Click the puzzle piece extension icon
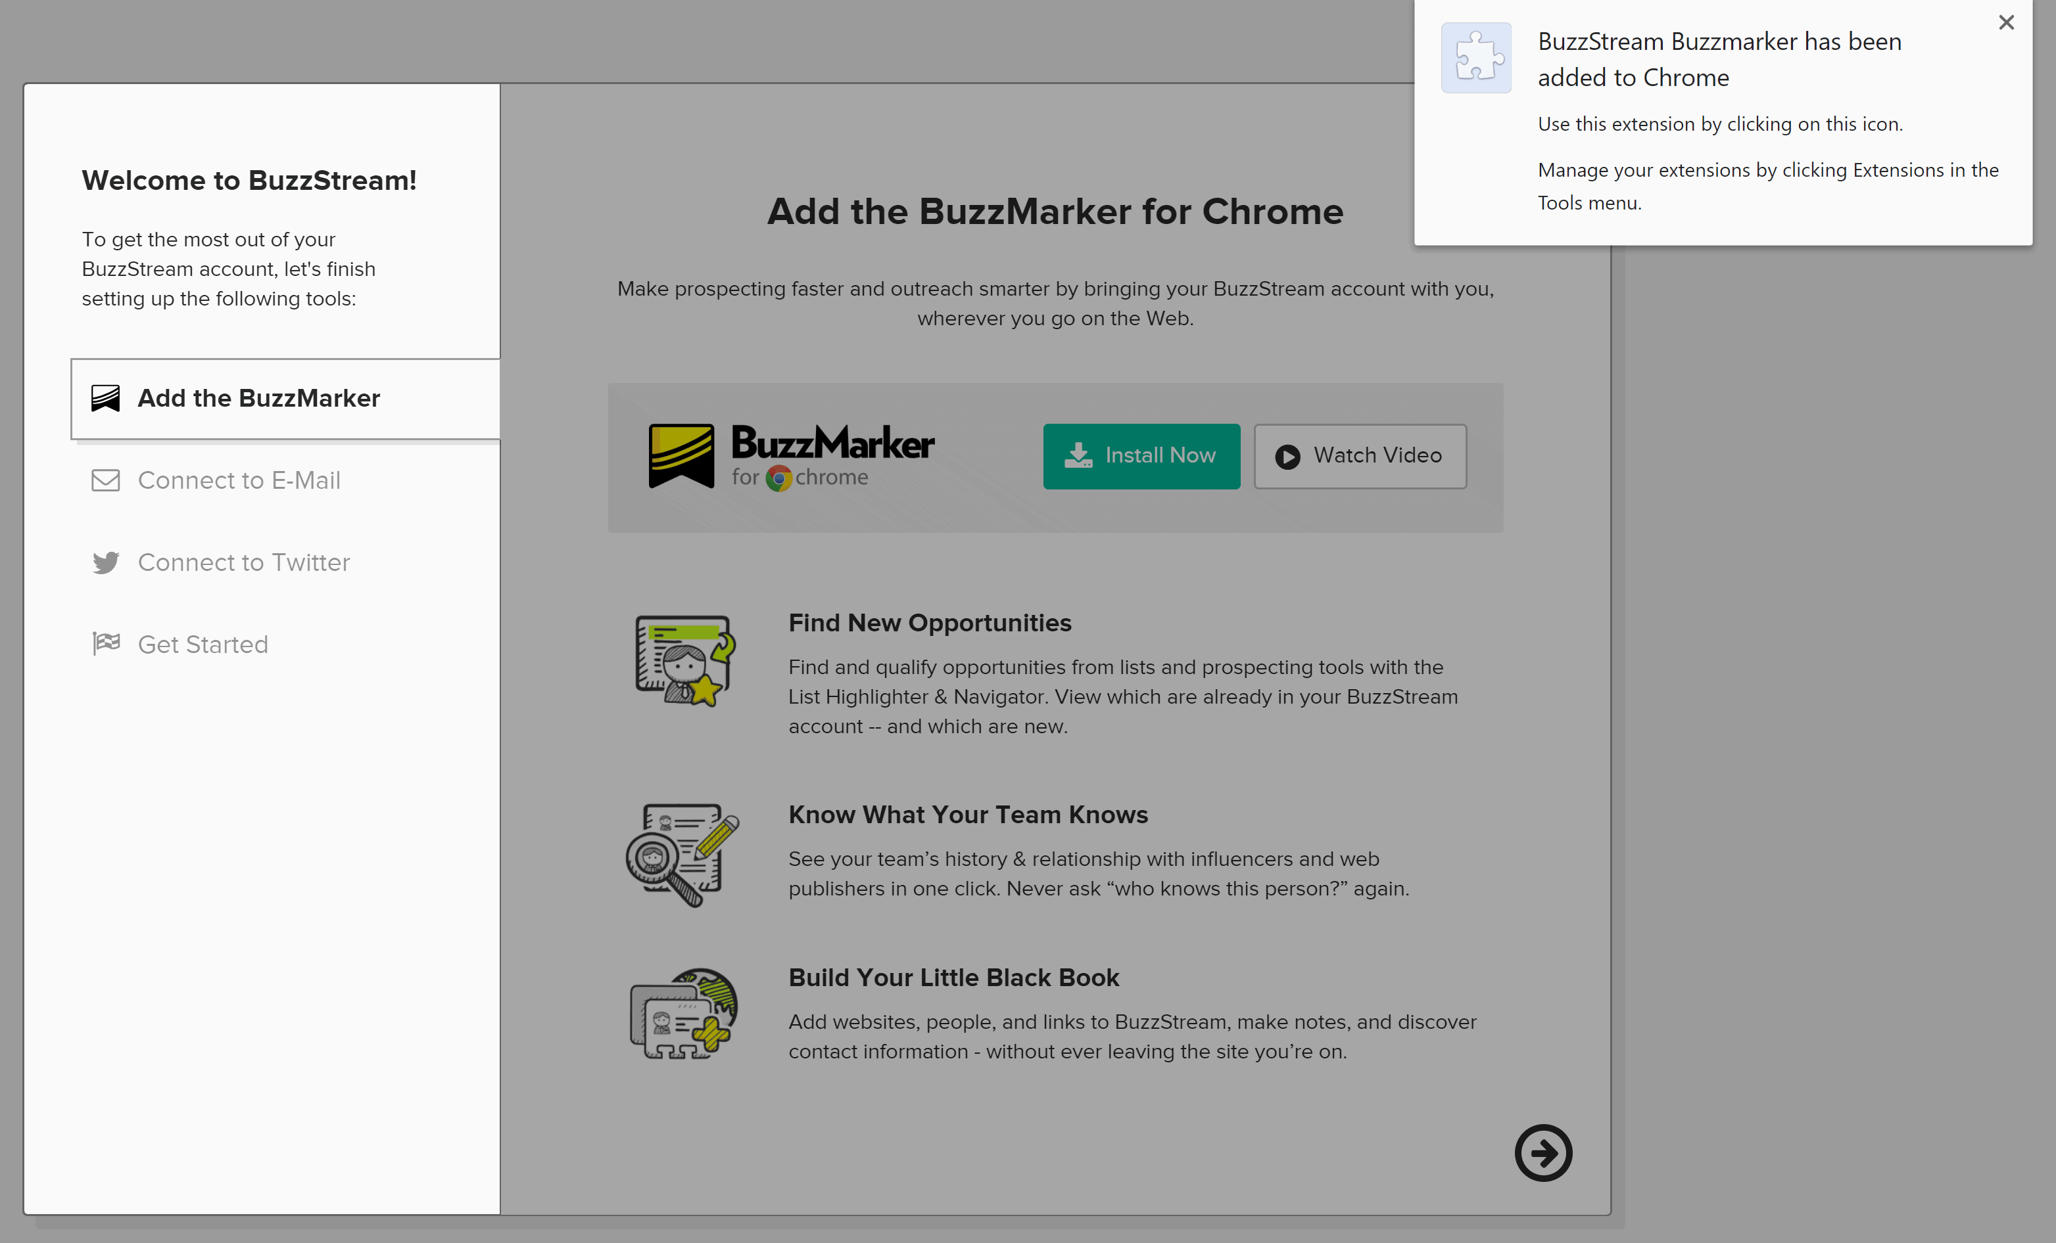The width and height of the screenshot is (2056, 1243). point(1476,58)
